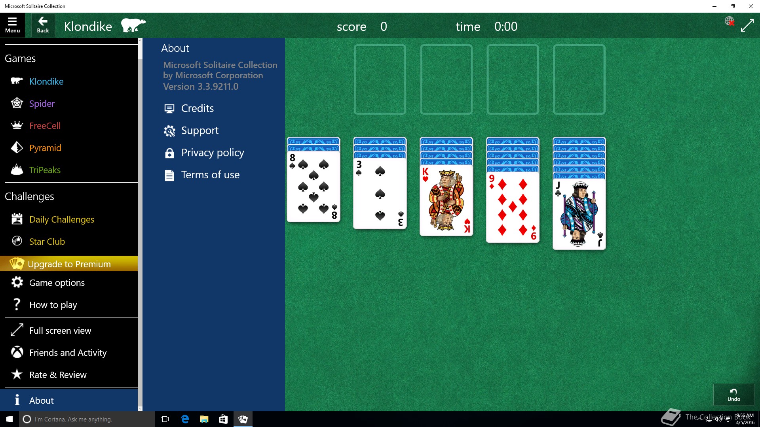Click the King of hearts card
Viewport: 760px width, 427px height.
pyautogui.click(x=446, y=200)
